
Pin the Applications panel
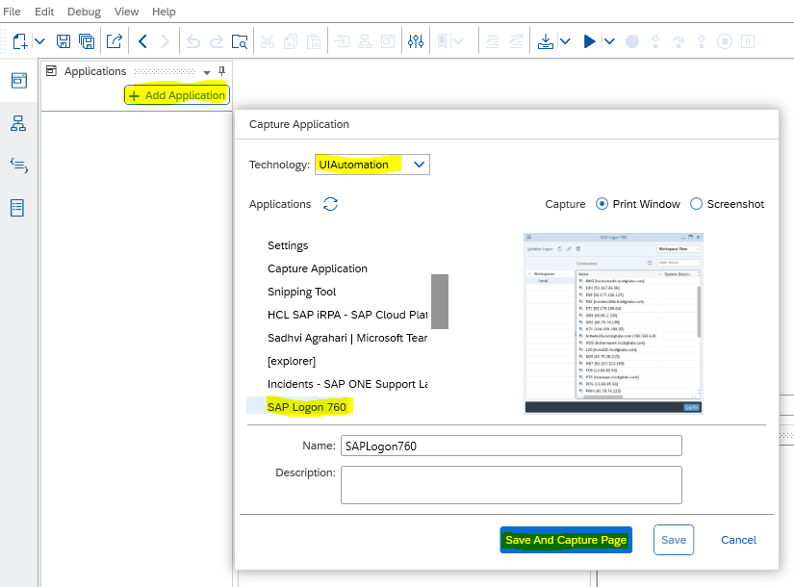coord(221,71)
